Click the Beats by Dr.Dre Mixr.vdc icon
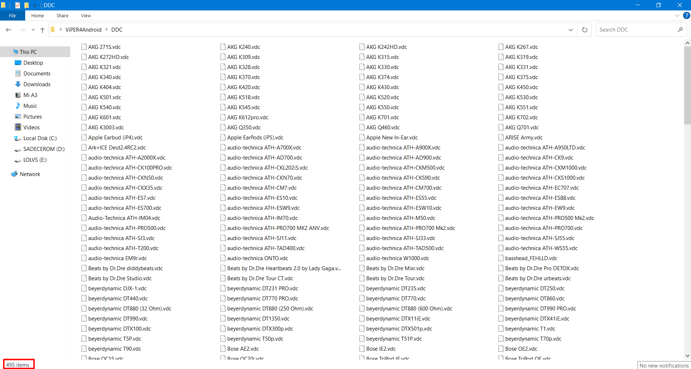Screen dimensions: 691x369 click(x=362, y=268)
